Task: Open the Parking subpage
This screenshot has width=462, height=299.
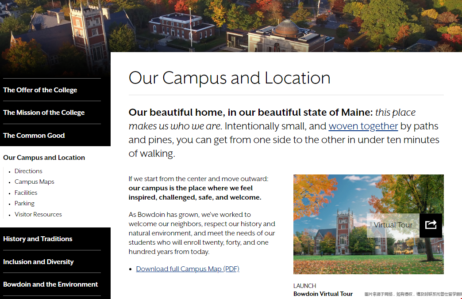Action: pyautogui.click(x=24, y=204)
